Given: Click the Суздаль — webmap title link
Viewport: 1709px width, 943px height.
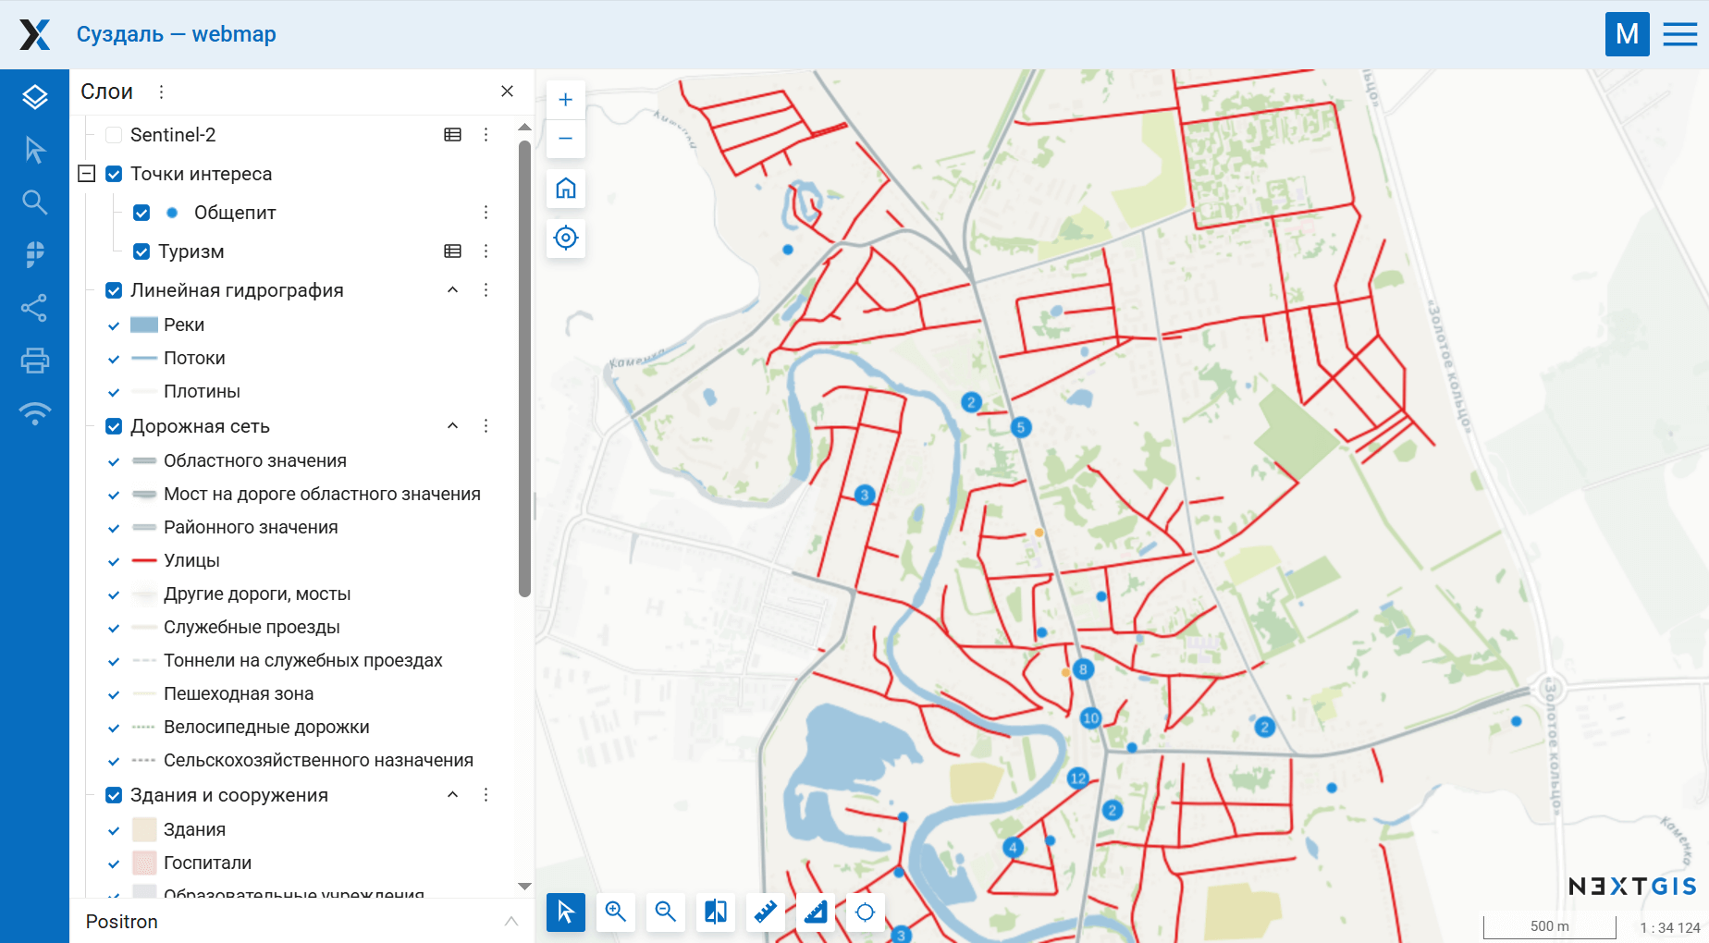Looking at the screenshot, I should point(177,34).
